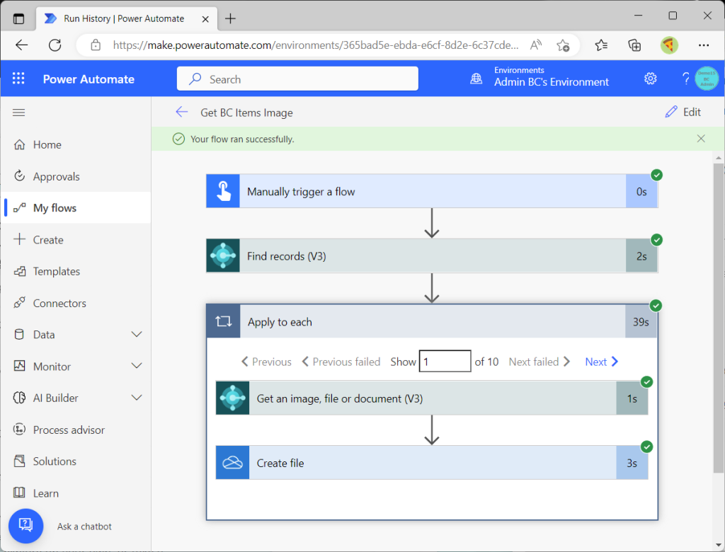Image resolution: width=725 pixels, height=552 pixels.
Task: Click the AI Builder brain icon
Action: [x=19, y=398]
